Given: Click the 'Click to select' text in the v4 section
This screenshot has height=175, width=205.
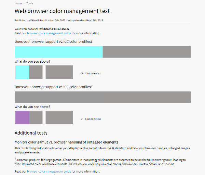Looking at the screenshot, I should pyautogui.click(x=93, y=119).
